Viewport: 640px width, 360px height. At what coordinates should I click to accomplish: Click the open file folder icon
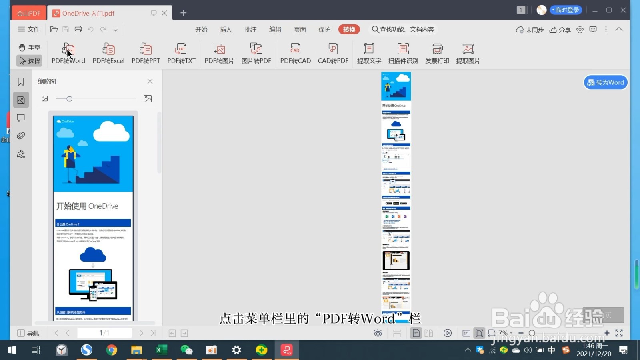coord(54,29)
